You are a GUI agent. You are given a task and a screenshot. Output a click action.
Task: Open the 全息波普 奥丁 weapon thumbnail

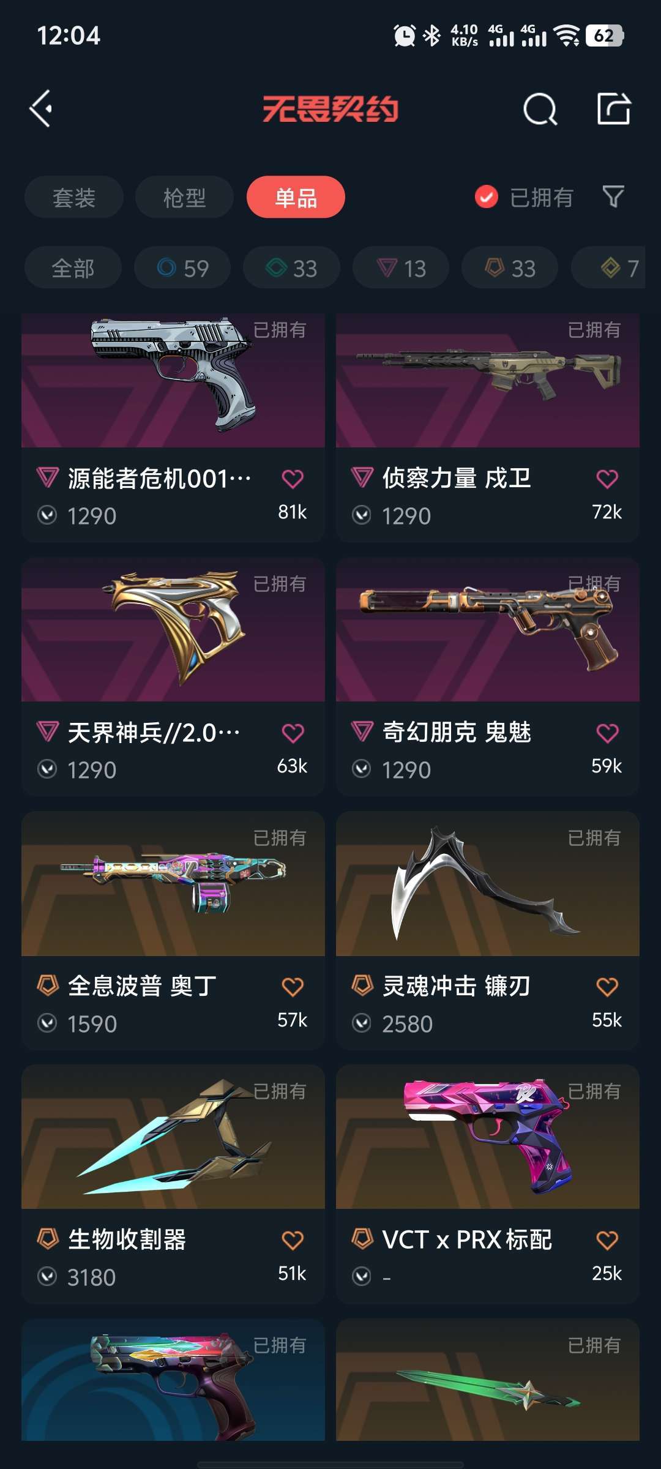pos(173,884)
